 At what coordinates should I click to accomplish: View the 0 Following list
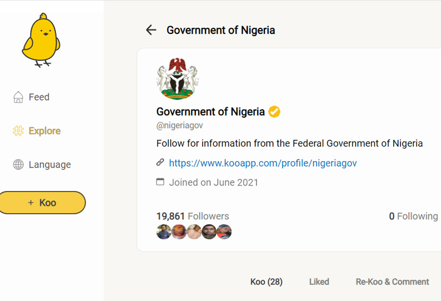point(413,216)
